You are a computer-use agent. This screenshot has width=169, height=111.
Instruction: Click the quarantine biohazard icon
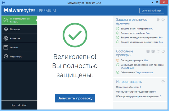click(6, 38)
